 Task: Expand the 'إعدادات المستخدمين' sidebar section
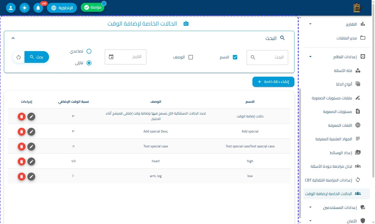[310, 207]
